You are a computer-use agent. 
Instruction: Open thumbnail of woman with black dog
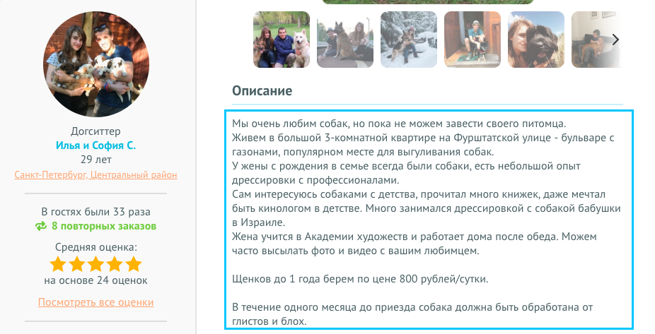point(536,40)
